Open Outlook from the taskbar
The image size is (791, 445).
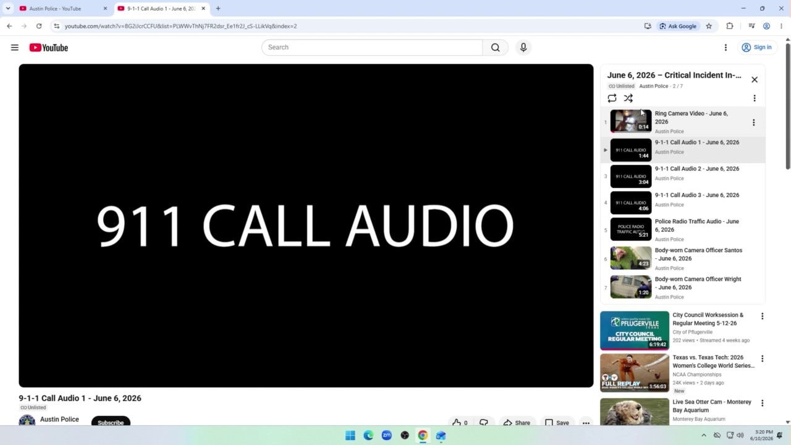point(441,435)
